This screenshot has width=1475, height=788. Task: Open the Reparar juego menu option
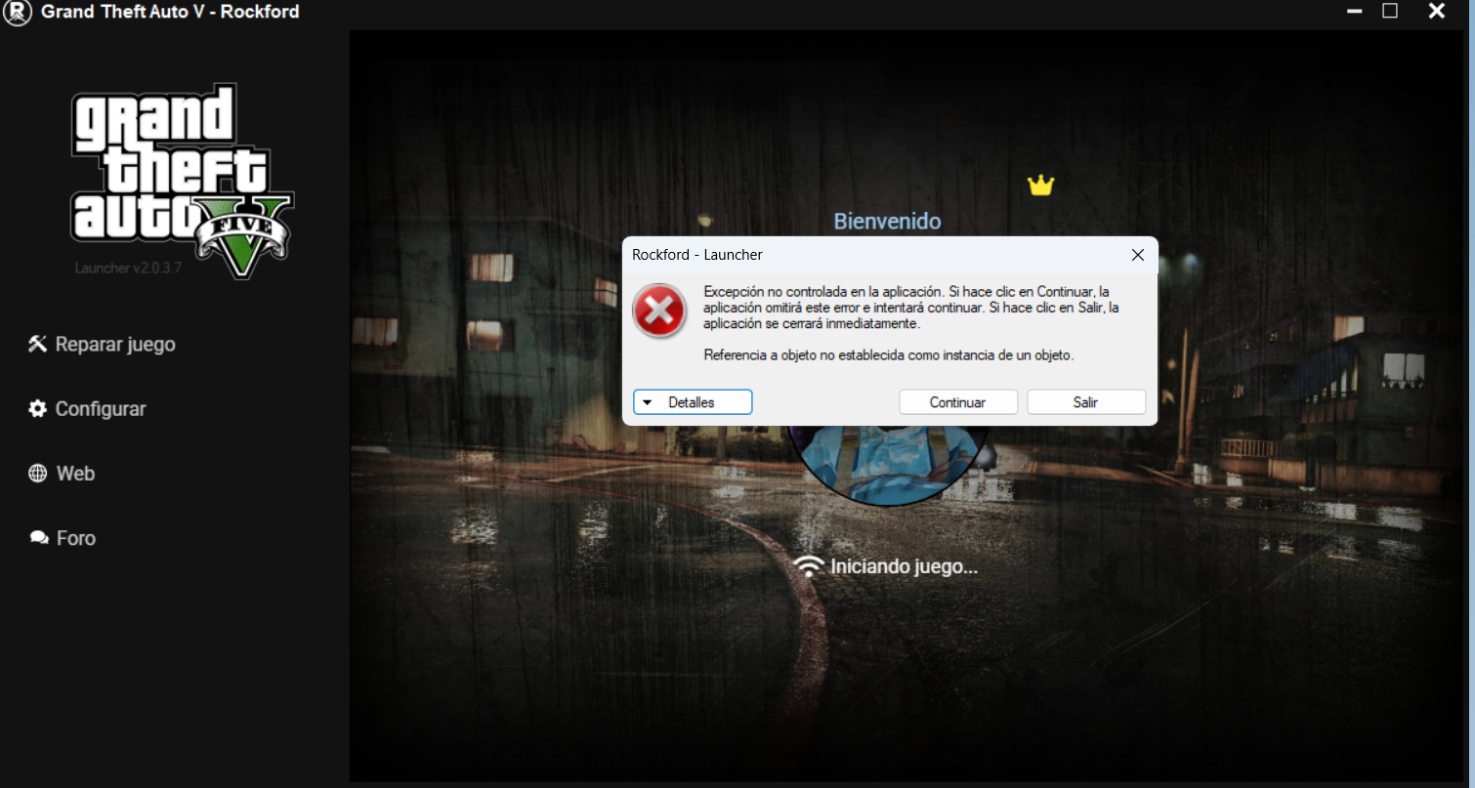[x=114, y=345]
